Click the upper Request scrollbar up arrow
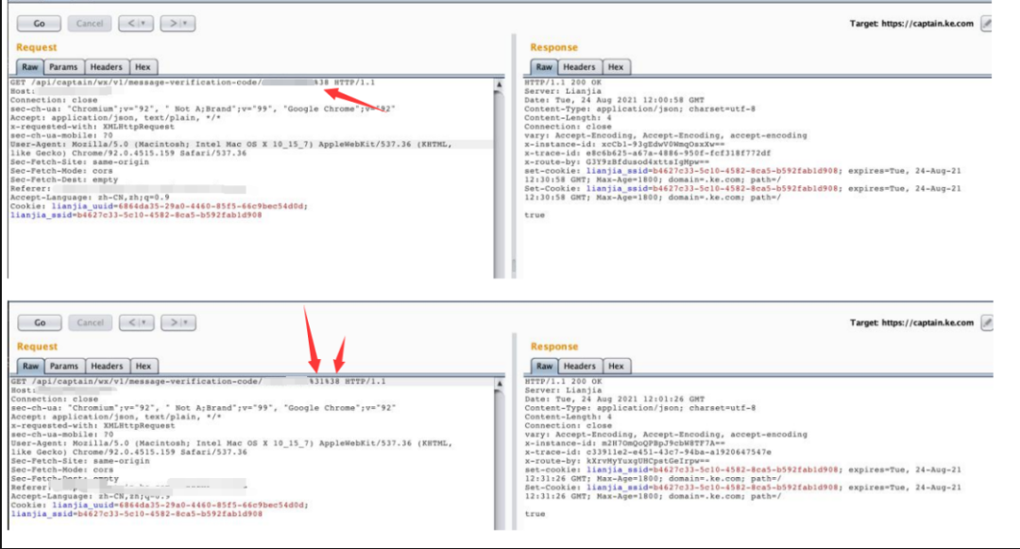Viewport: 1020px width, 549px height. (499, 84)
